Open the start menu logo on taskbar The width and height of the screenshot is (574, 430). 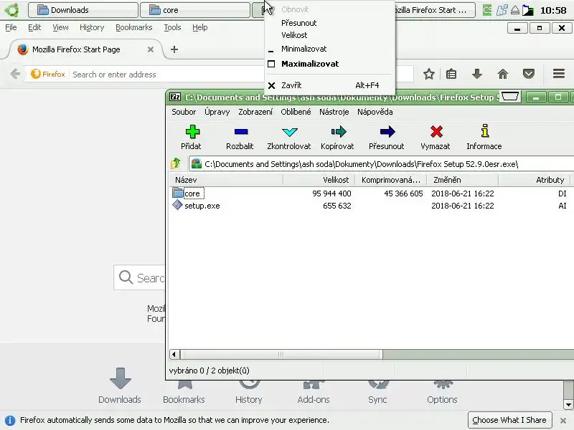point(11,10)
